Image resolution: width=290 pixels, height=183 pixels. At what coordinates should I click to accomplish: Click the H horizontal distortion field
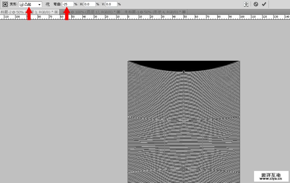pyautogui.click(x=89, y=4)
